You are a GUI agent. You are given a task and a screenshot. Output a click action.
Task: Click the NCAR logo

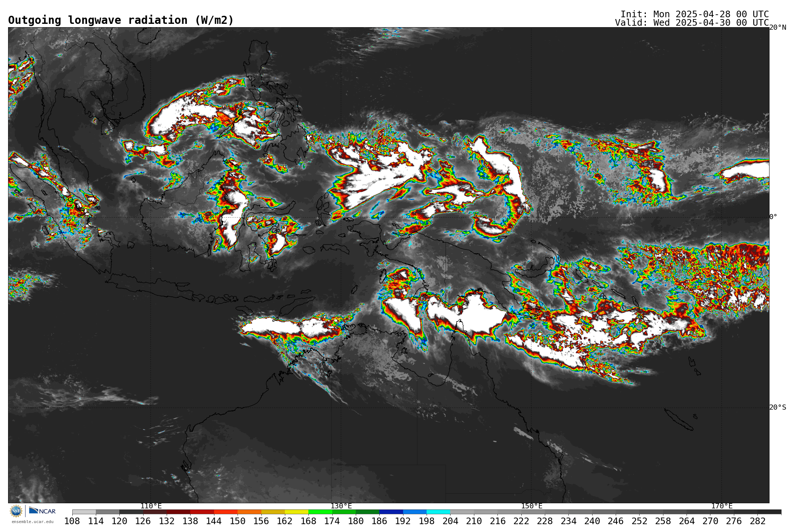pyautogui.click(x=42, y=511)
